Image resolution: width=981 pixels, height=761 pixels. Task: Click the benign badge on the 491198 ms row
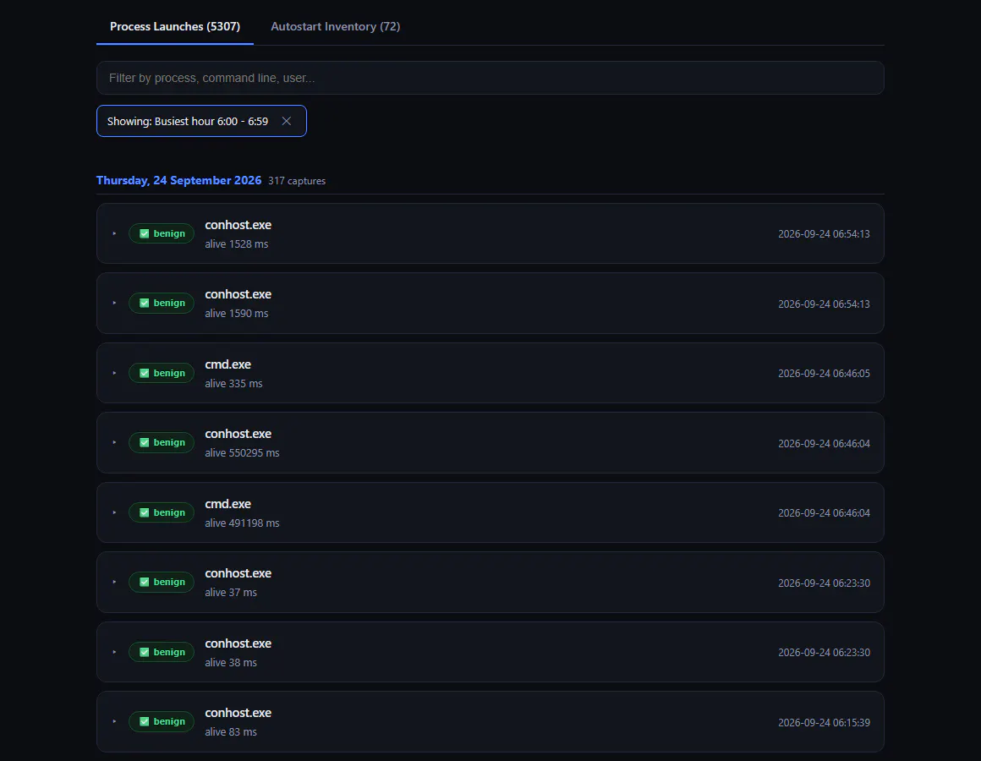[162, 512]
